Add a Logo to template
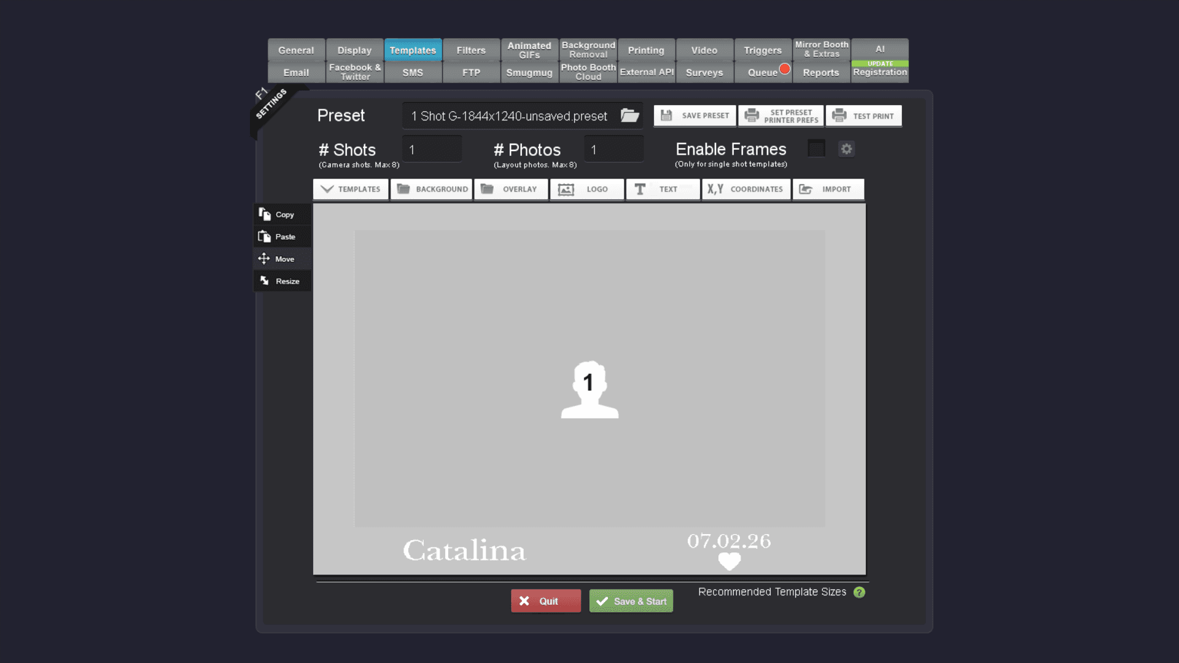The height and width of the screenshot is (663, 1179). pos(587,189)
